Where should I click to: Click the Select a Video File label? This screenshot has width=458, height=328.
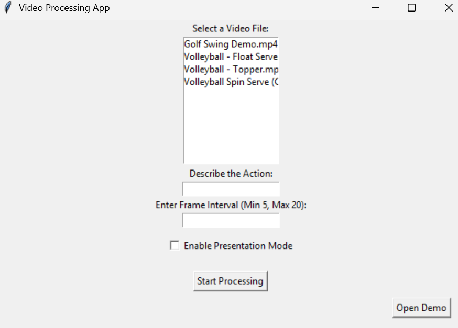coord(231,29)
